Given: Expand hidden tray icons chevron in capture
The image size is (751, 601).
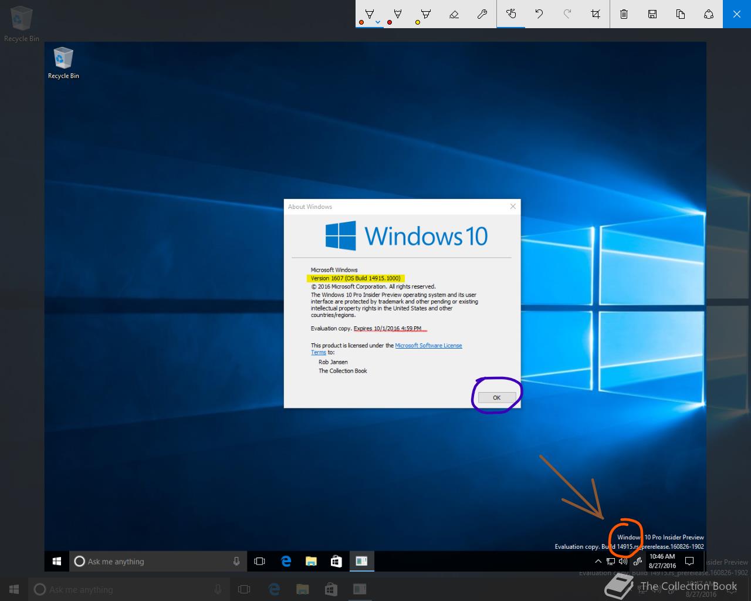Looking at the screenshot, I should click(598, 561).
